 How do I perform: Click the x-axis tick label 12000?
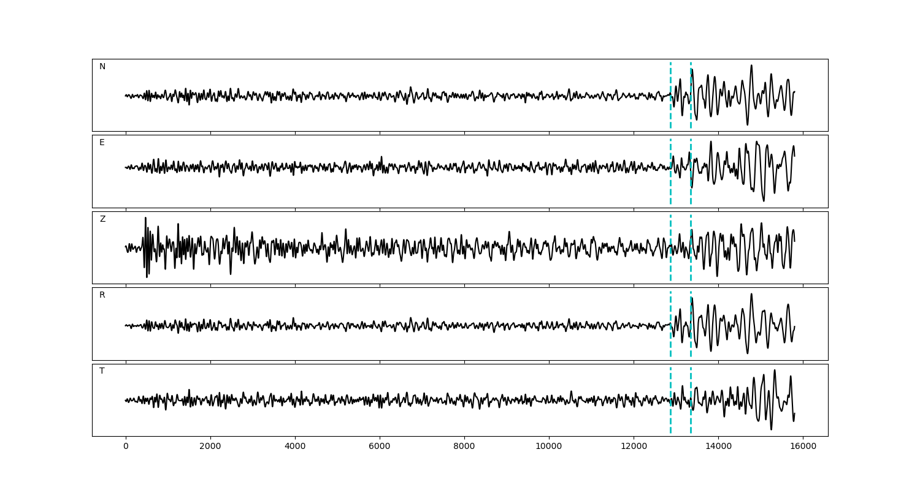click(x=634, y=447)
